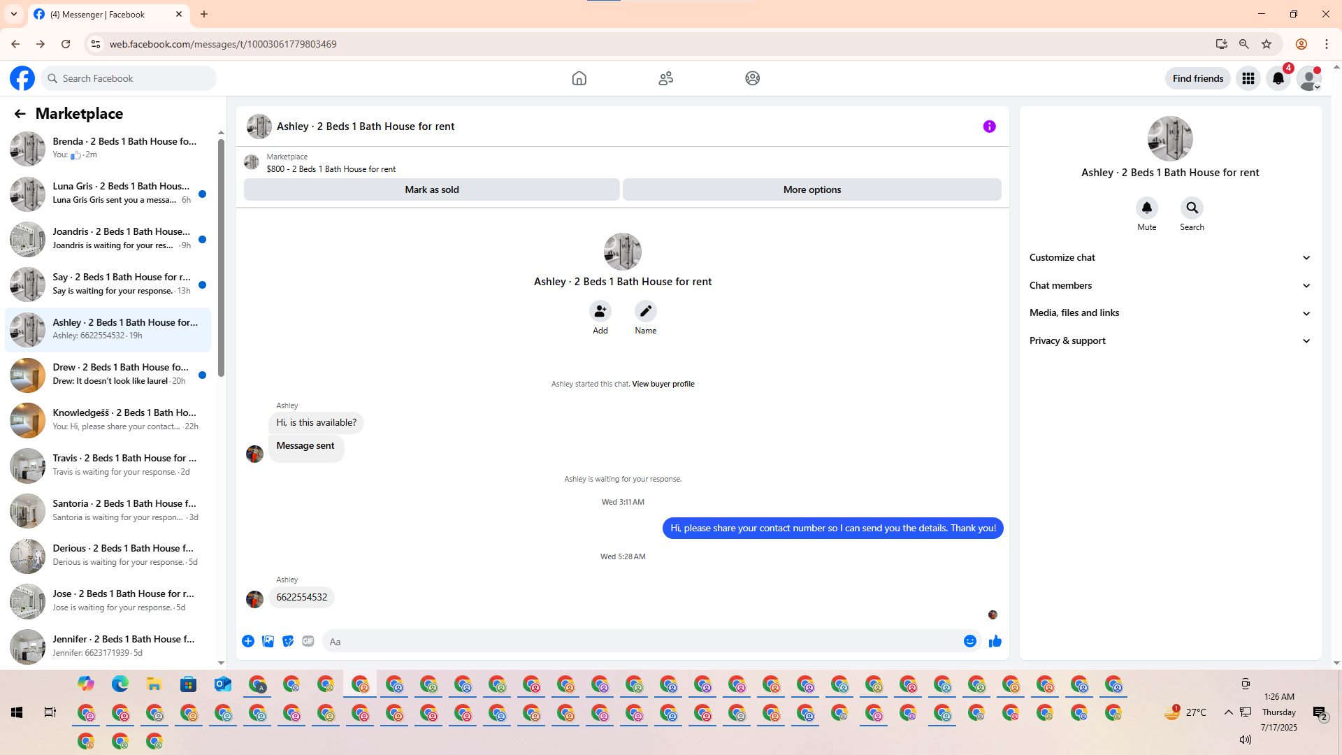Open the account profile avatar menu
Viewport: 1342px width, 755px height.
pyautogui.click(x=1308, y=78)
